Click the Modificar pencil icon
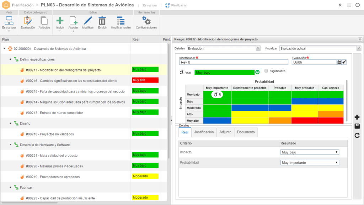 tap(88, 21)
